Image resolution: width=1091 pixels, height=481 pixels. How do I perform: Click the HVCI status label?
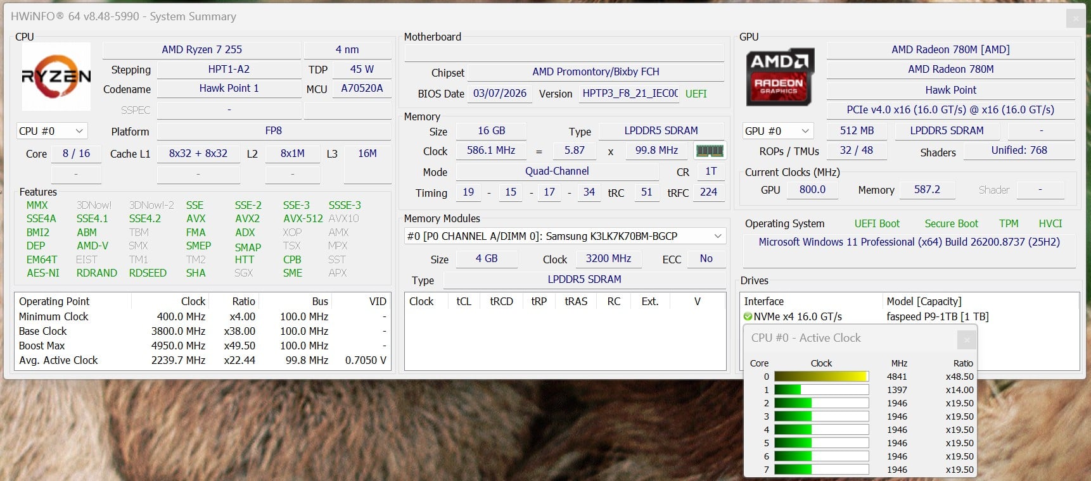click(1050, 223)
